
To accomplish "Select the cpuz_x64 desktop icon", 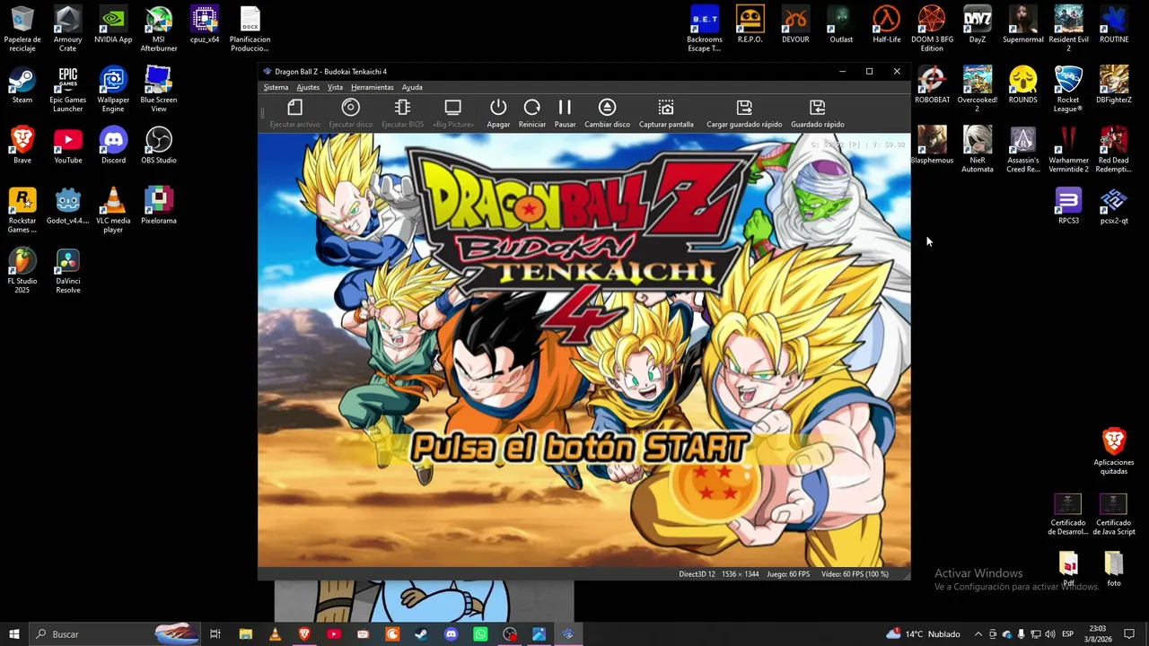I will [x=205, y=25].
